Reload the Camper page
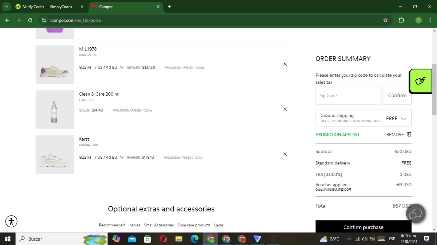437x245 pixels. pos(30,20)
